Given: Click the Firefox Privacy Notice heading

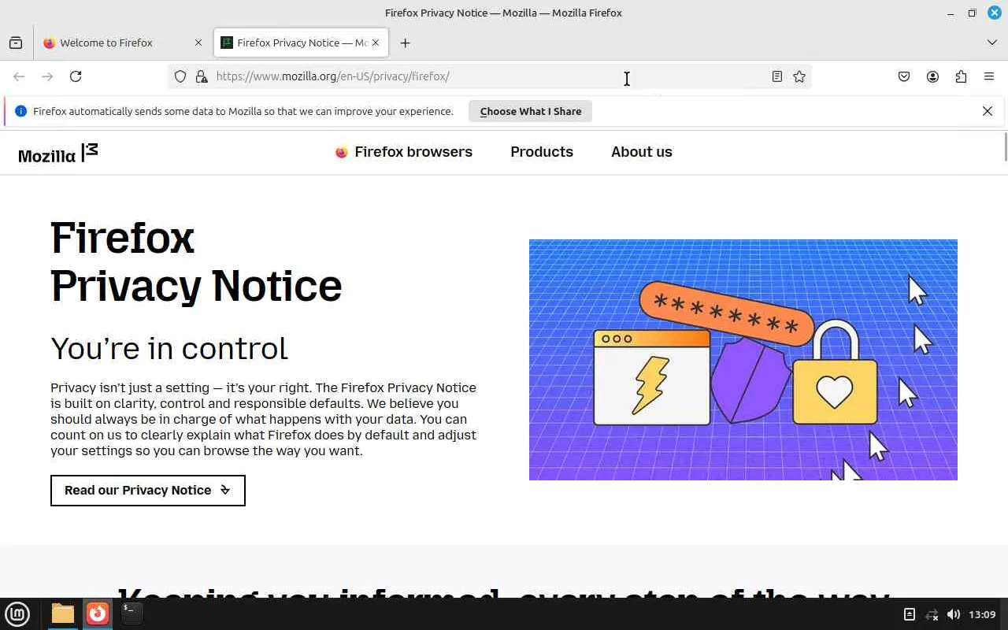Looking at the screenshot, I should coord(196,261).
